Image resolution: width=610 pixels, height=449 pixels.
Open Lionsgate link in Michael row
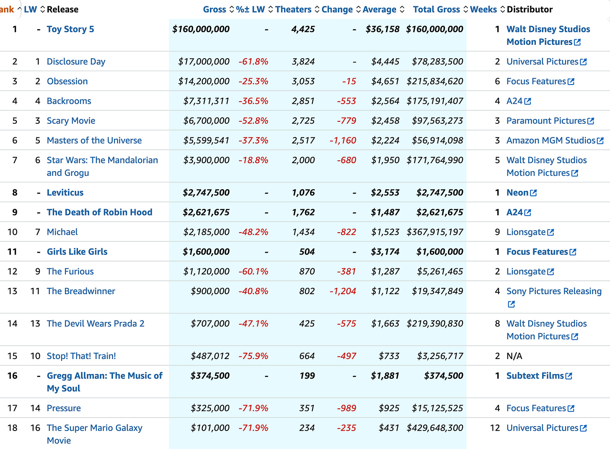[526, 232]
